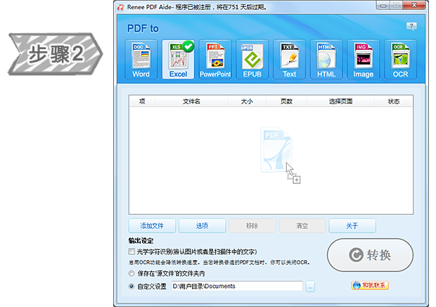Image resolution: width=436 pixels, height=307 pixels.
Task: Open the 关于 about button
Action: [352, 226]
